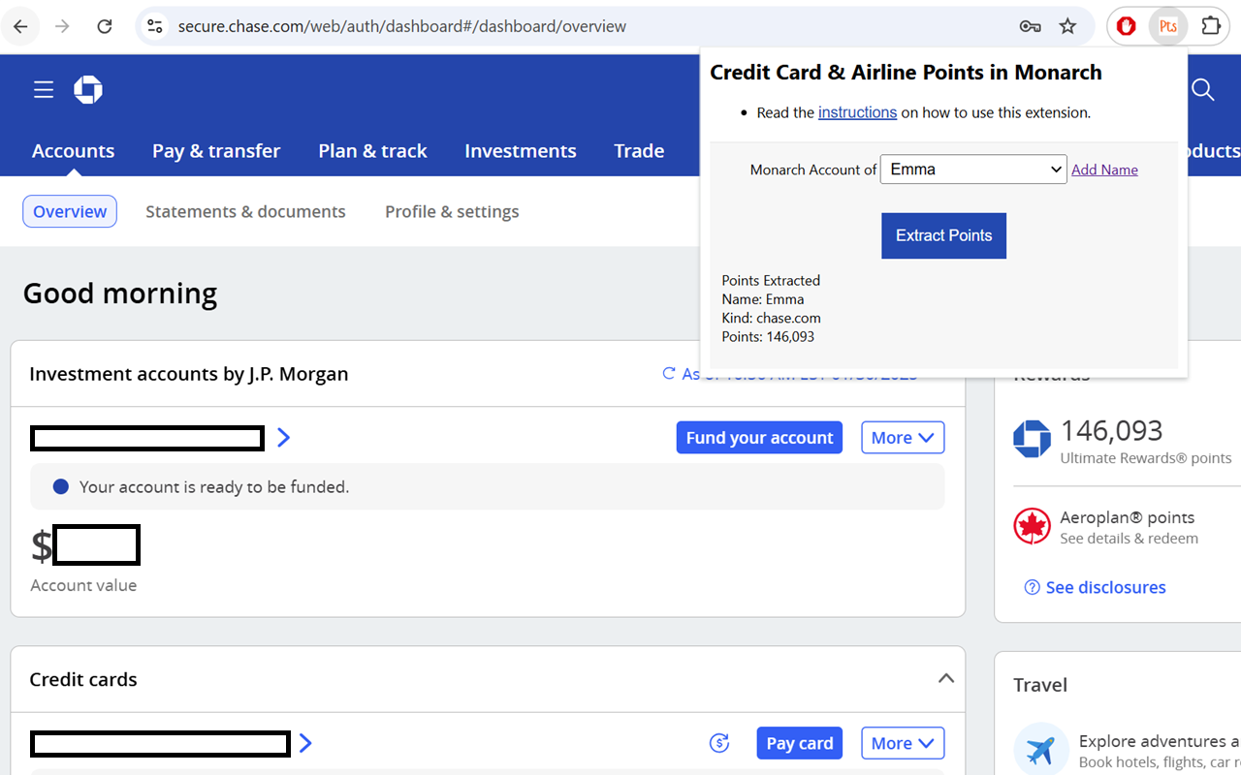This screenshot has width=1241, height=775.
Task: Click the Ultimate Rewards Chase logo icon
Action: click(x=1032, y=439)
